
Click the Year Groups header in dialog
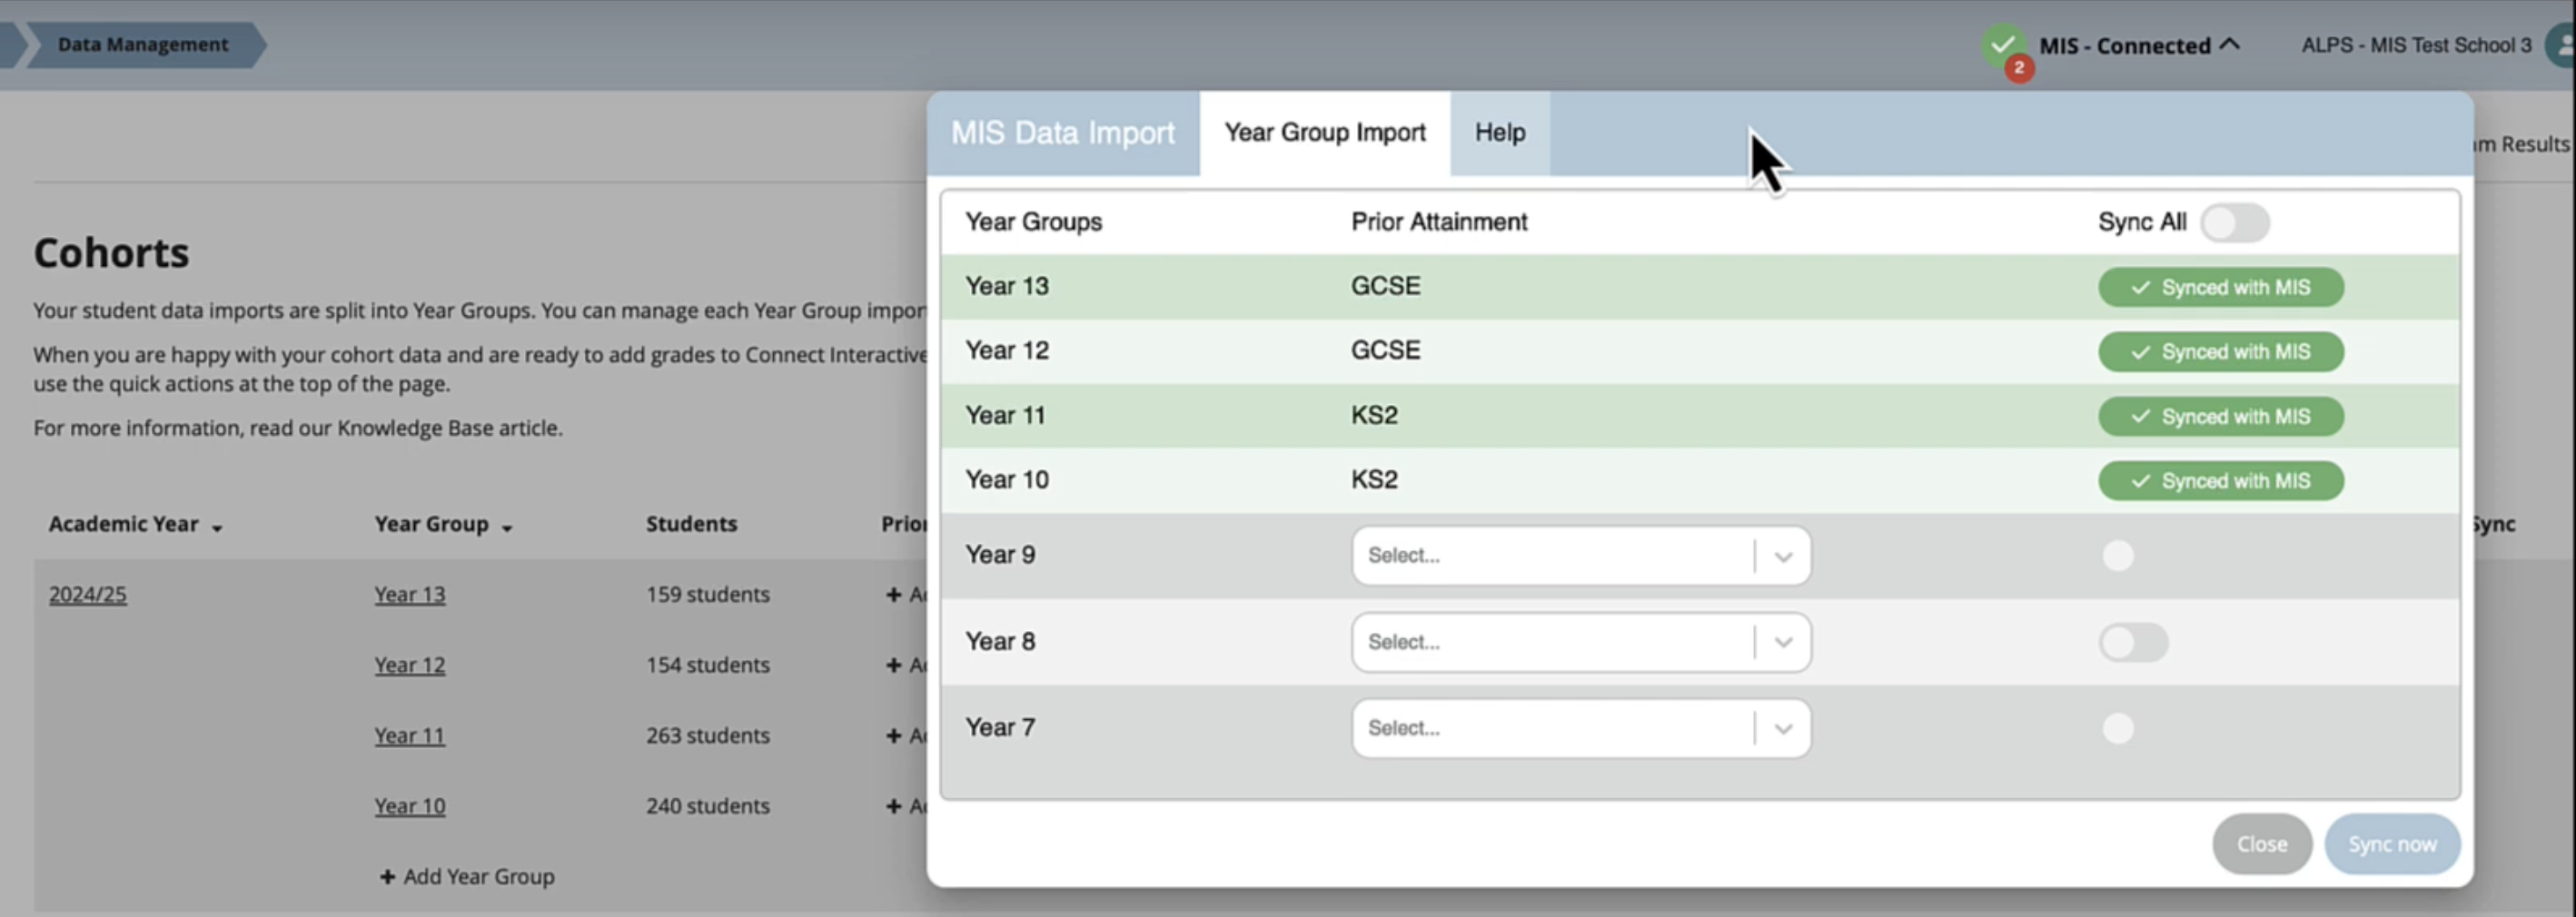(1033, 222)
